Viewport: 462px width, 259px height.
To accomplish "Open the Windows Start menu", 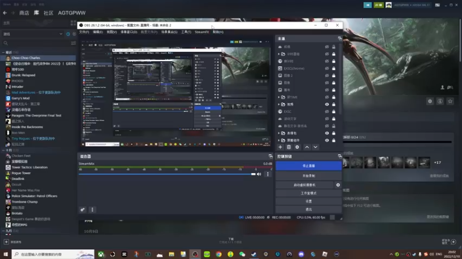I will click(x=6, y=254).
